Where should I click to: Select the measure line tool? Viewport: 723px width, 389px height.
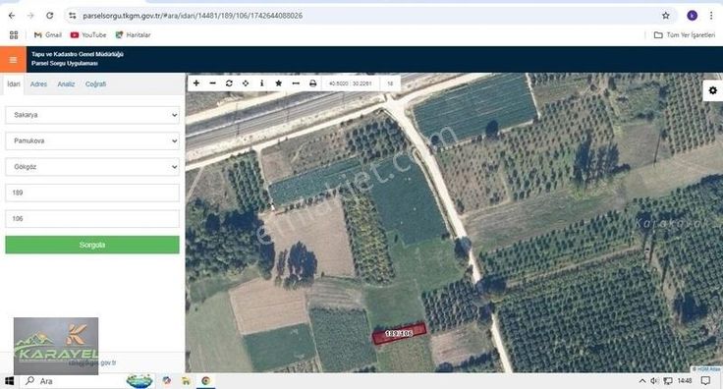(296, 83)
